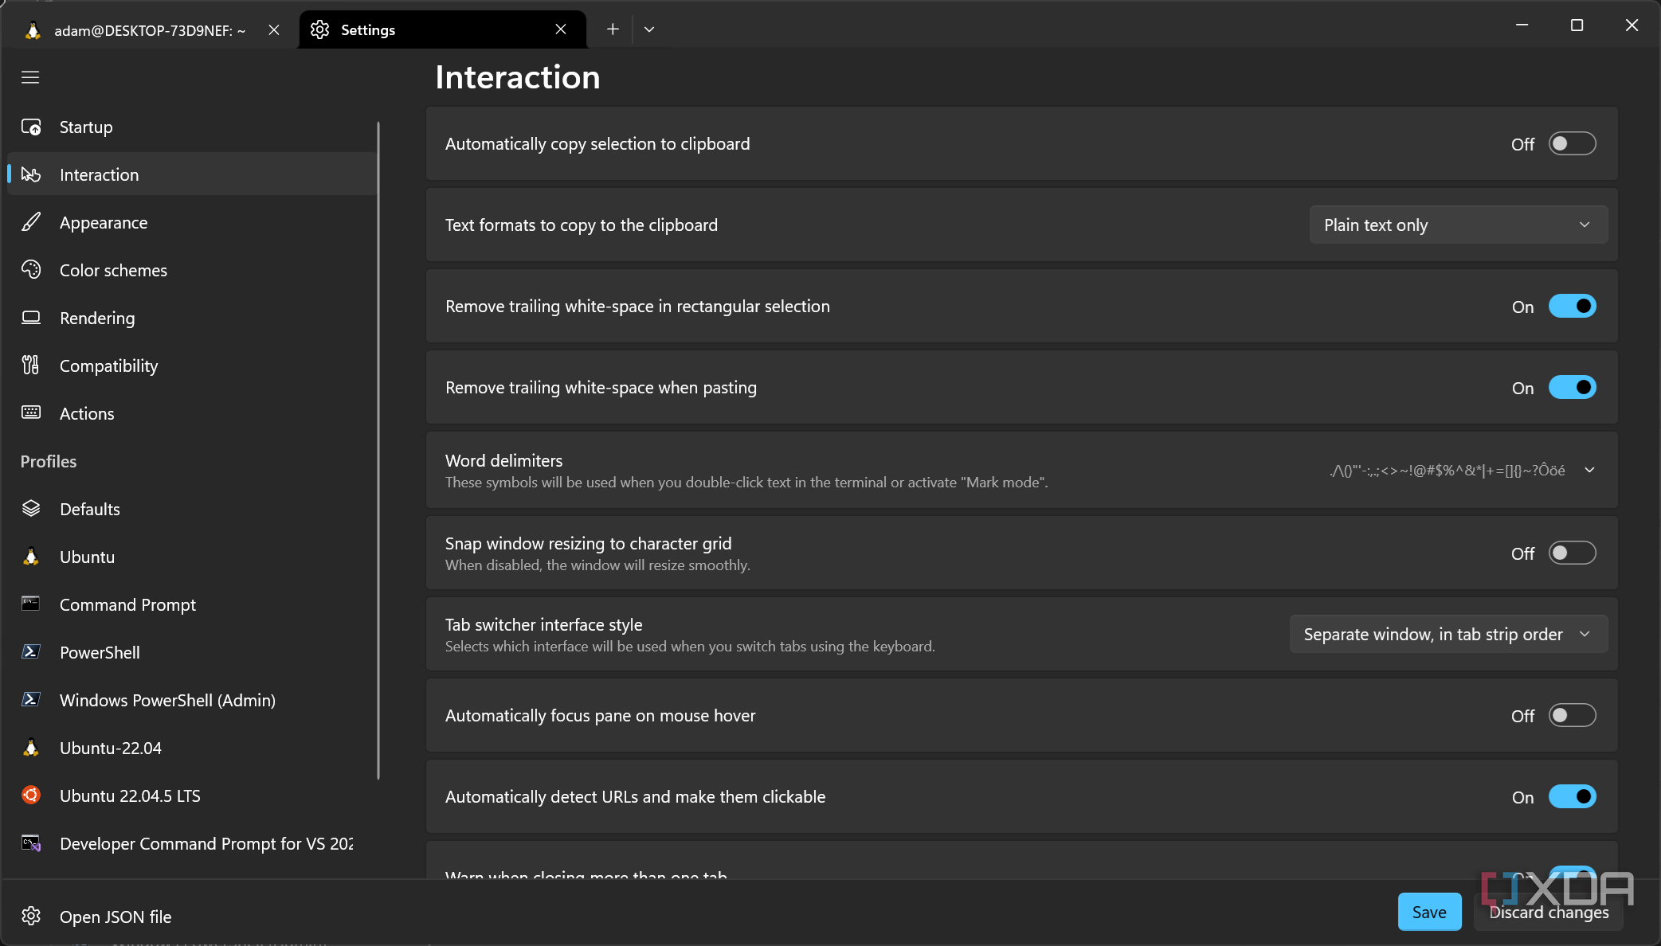The width and height of the screenshot is (1661, 946).
Task: Click the Profiles section header
Action: [49, 461]
